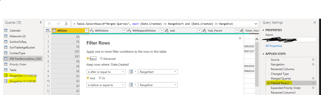Click the DW FactServiceNow_GSD table icon
The image size is (321, 95).
coord(6,59)
